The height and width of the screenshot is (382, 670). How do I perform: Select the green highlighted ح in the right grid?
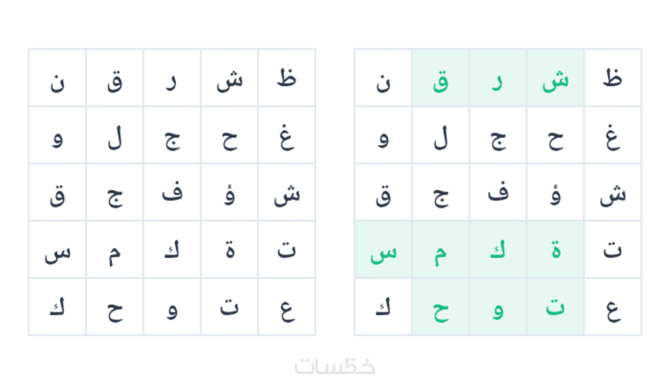tap(441, 307)
